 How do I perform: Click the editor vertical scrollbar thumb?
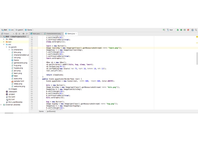(197, 59)
